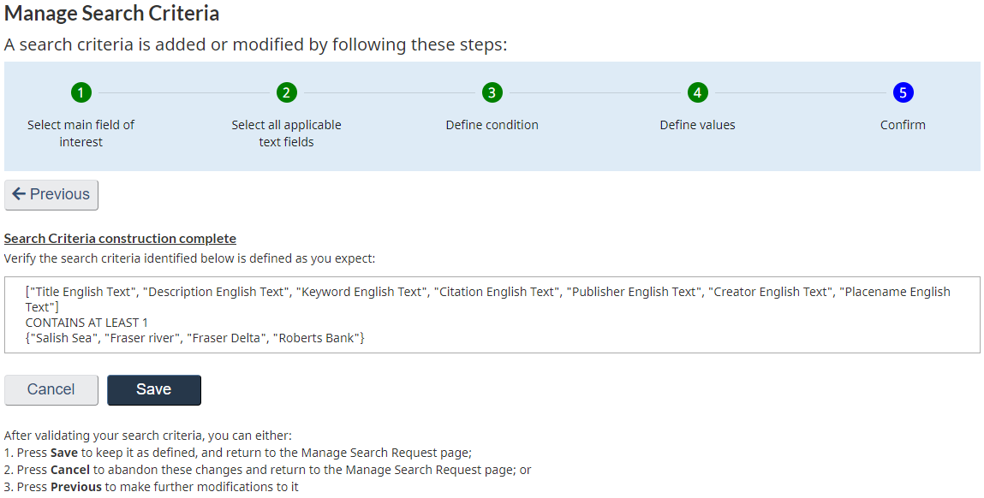Click the Manage Search Criteria page heading
984x498 pixels.
point(111,14)
